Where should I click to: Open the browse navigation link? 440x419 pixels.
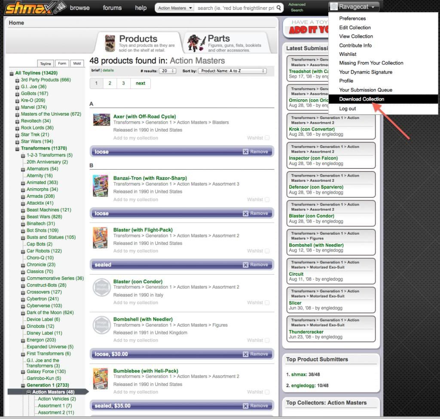point(79,8)
